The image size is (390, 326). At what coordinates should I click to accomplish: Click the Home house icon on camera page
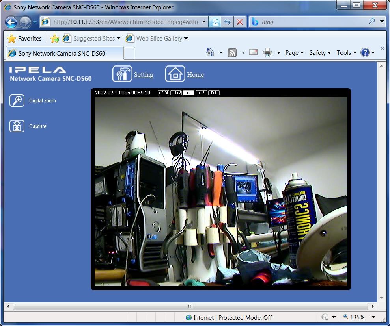coord(175,74)
